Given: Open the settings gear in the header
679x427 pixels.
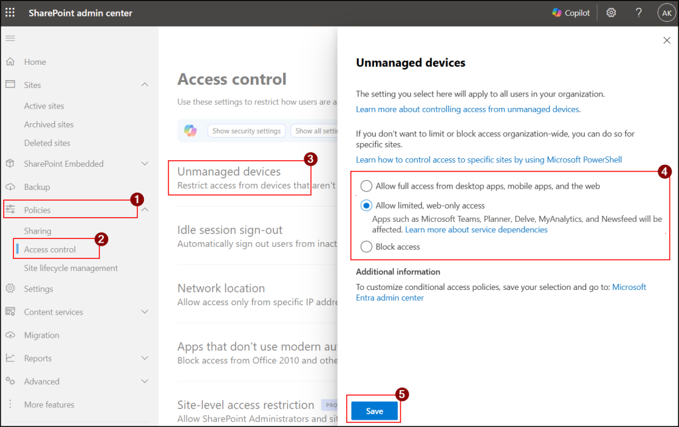Looking at the screenshot, I should (x=611, y=13).
